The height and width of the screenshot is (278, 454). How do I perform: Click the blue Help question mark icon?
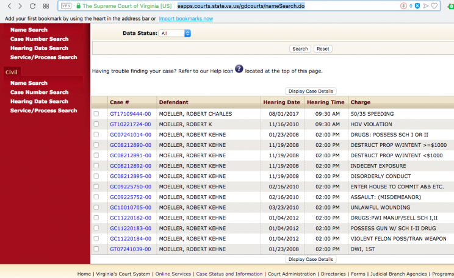point(239,69)
